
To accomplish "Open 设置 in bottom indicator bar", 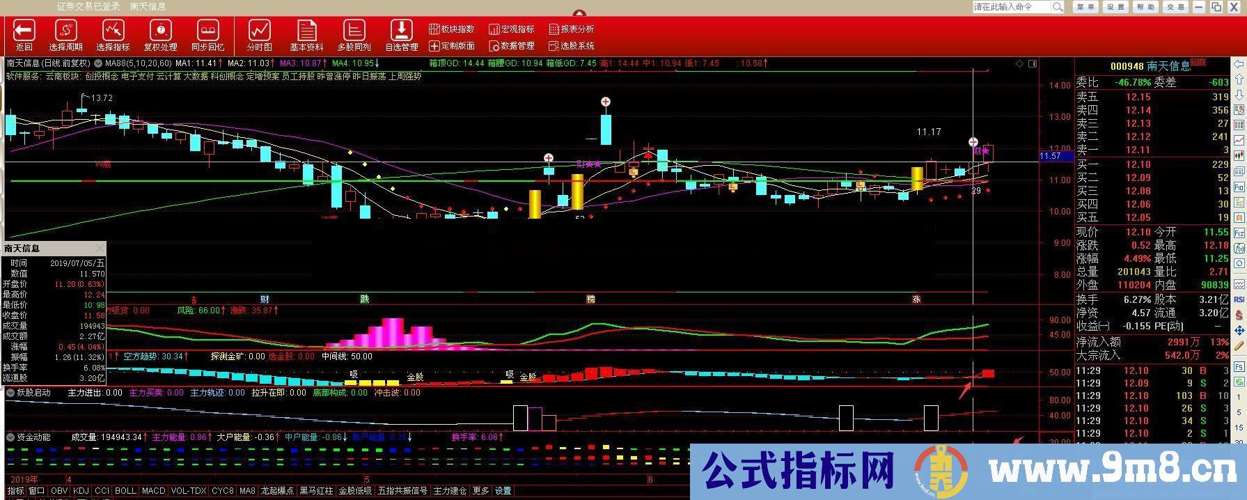I will [x=503, y=491].
